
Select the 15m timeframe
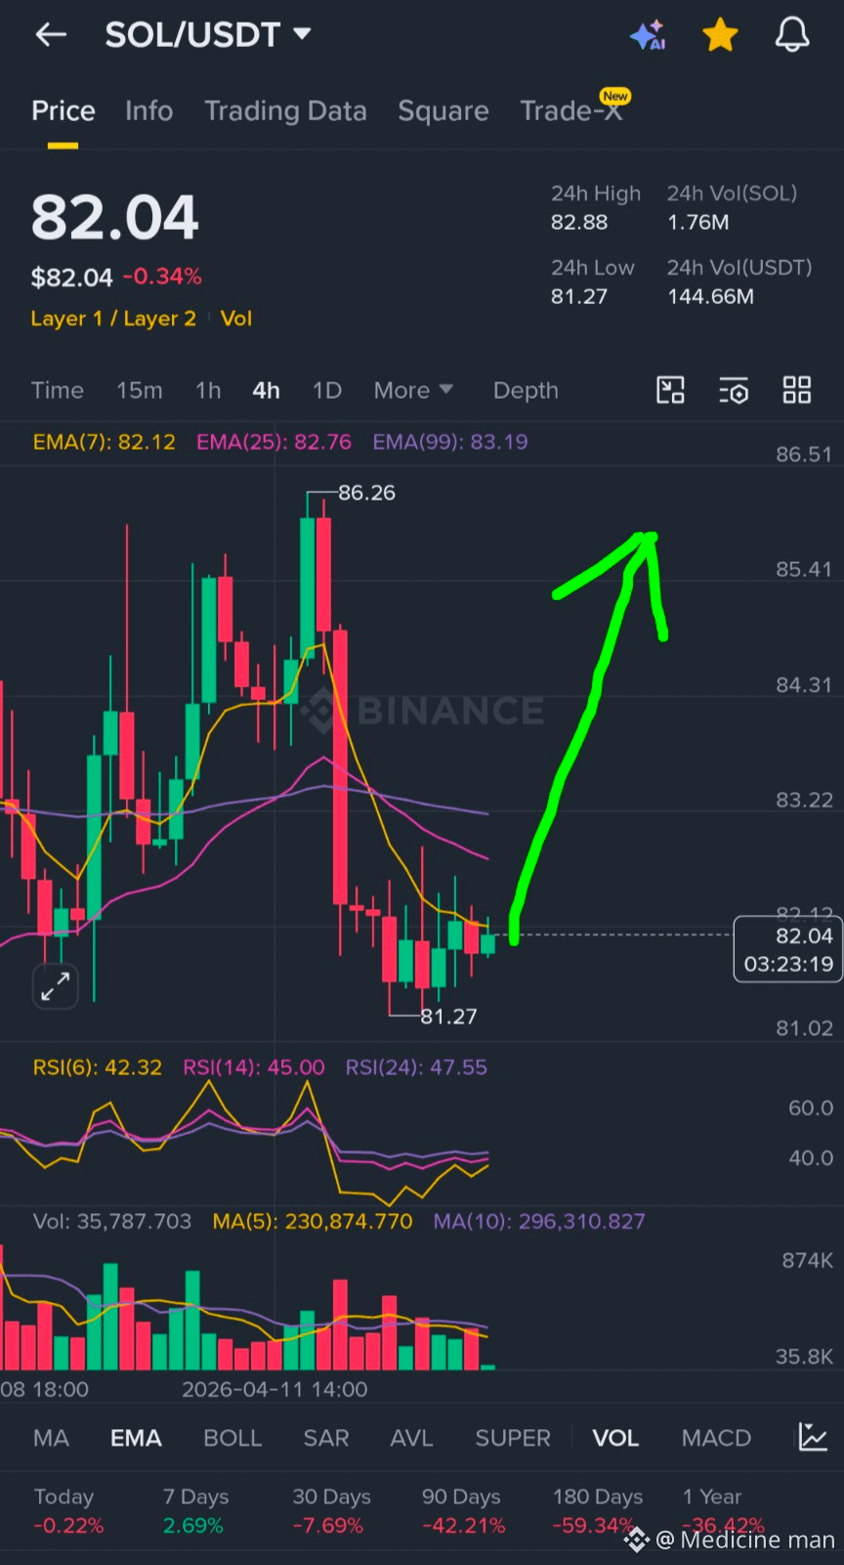140,390
